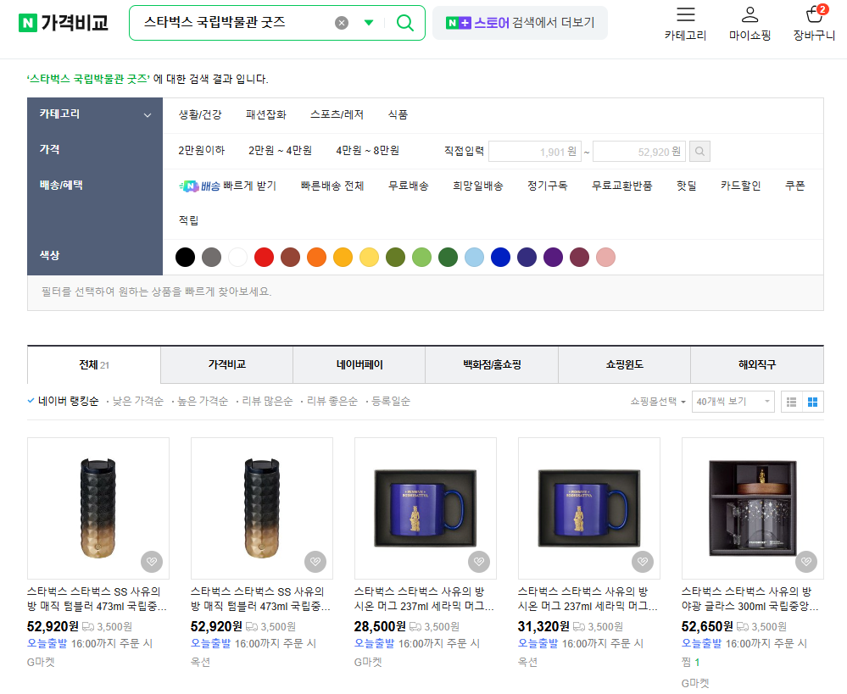
Task: Open the 카테고리 hamburger menu icon
Action: [x=686, y=14]
